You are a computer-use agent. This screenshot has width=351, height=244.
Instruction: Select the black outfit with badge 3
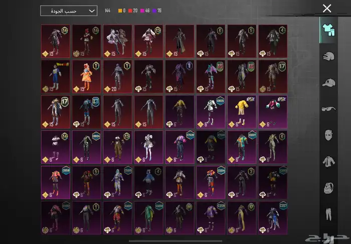point(242,182)
